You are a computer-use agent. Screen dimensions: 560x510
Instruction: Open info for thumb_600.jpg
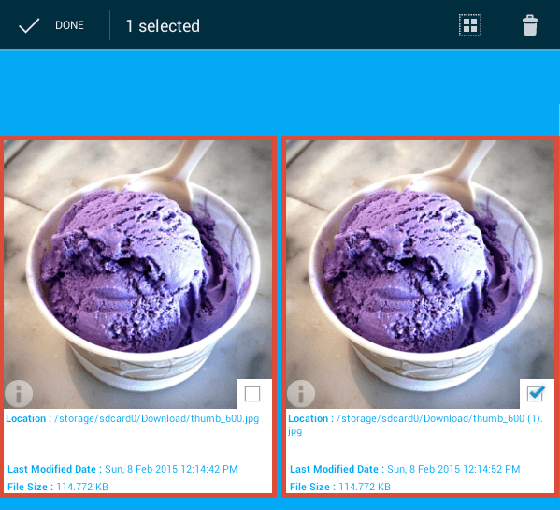pyautogui.click(x=19, y=393)
